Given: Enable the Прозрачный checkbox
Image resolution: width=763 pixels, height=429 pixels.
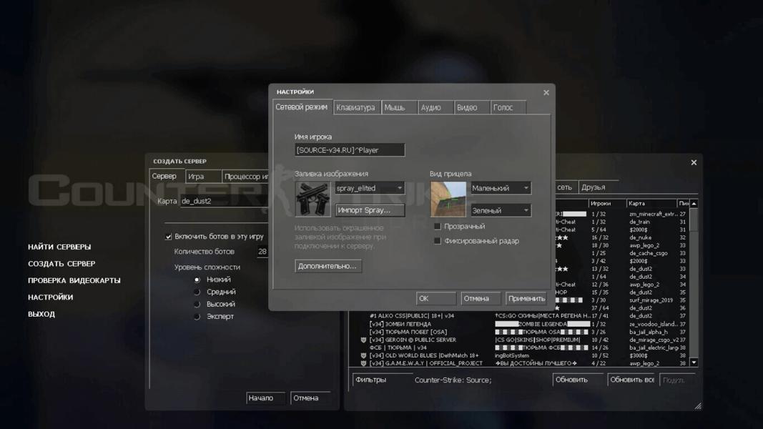Looking at the screenshot, I should [438, 227].
